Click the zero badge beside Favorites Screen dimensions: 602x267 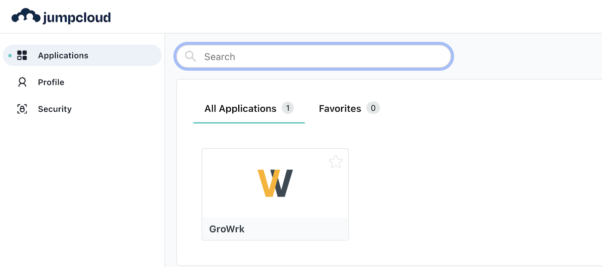click(373, 108)
